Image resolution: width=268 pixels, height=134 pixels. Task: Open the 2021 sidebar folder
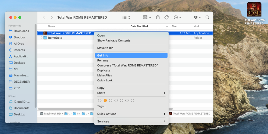(x=15, y=88)
